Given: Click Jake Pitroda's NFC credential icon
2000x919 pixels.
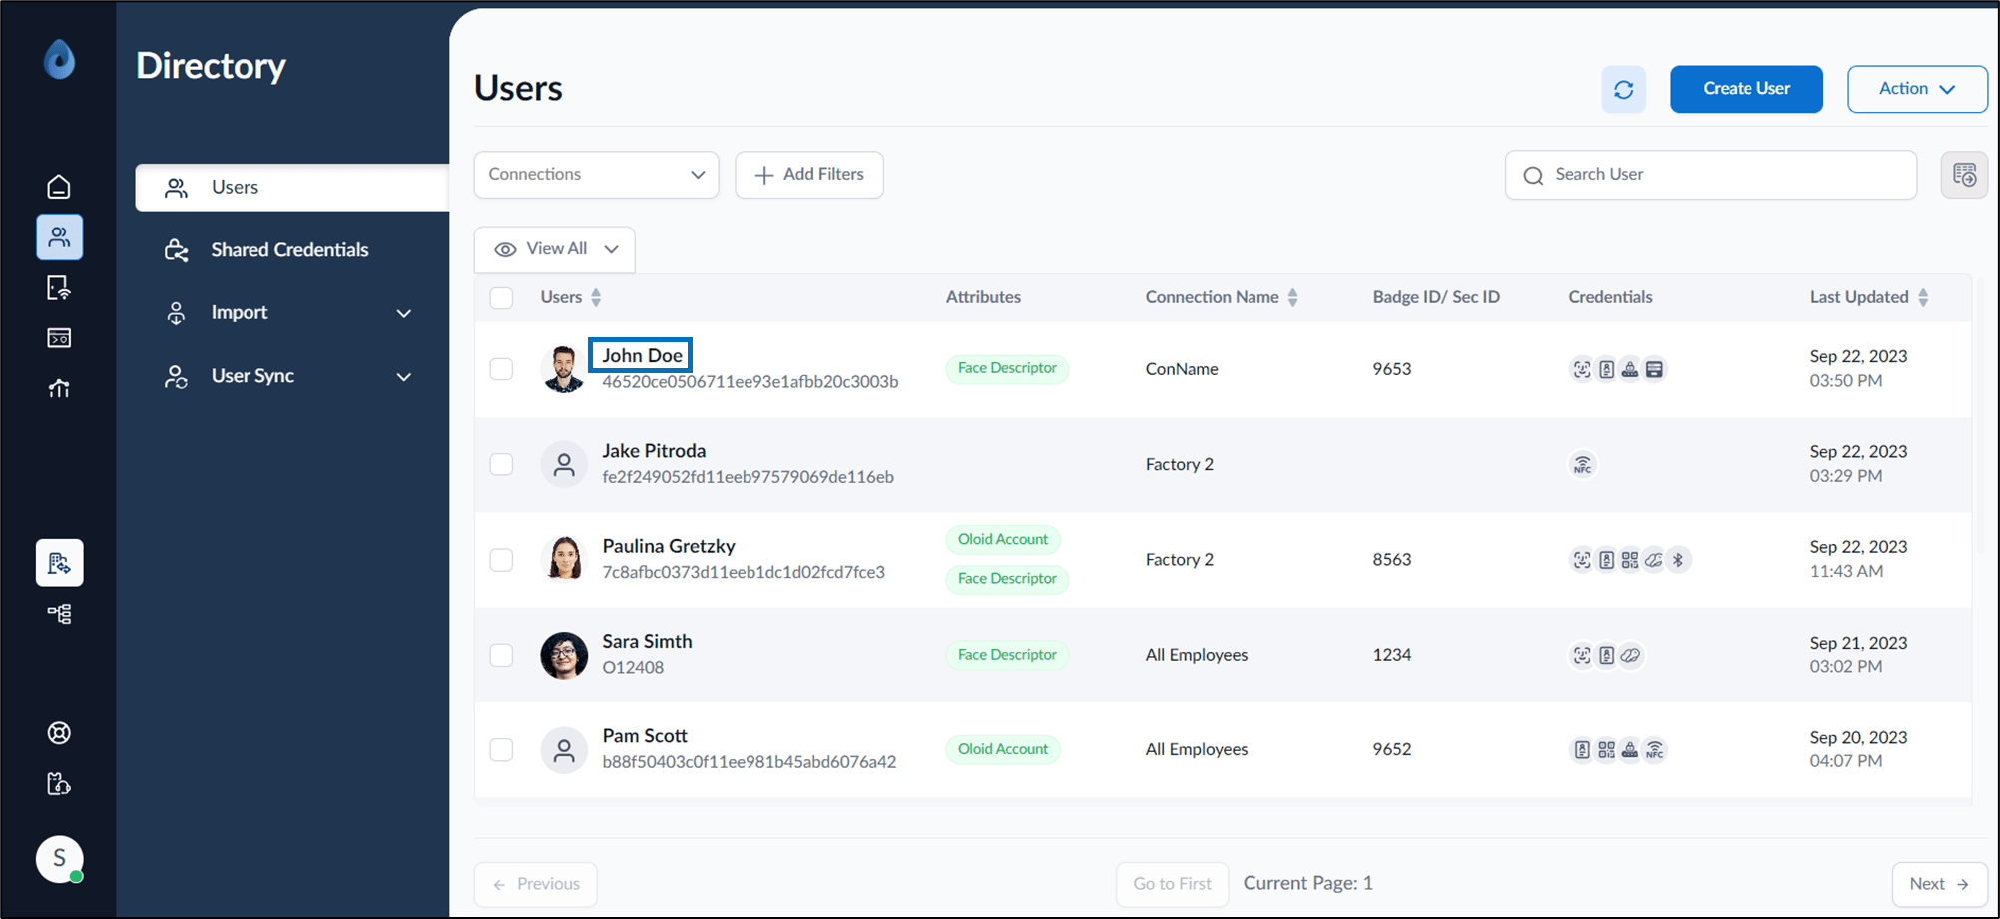Looking at the screenshot, I should click(x=1582, y=465).
